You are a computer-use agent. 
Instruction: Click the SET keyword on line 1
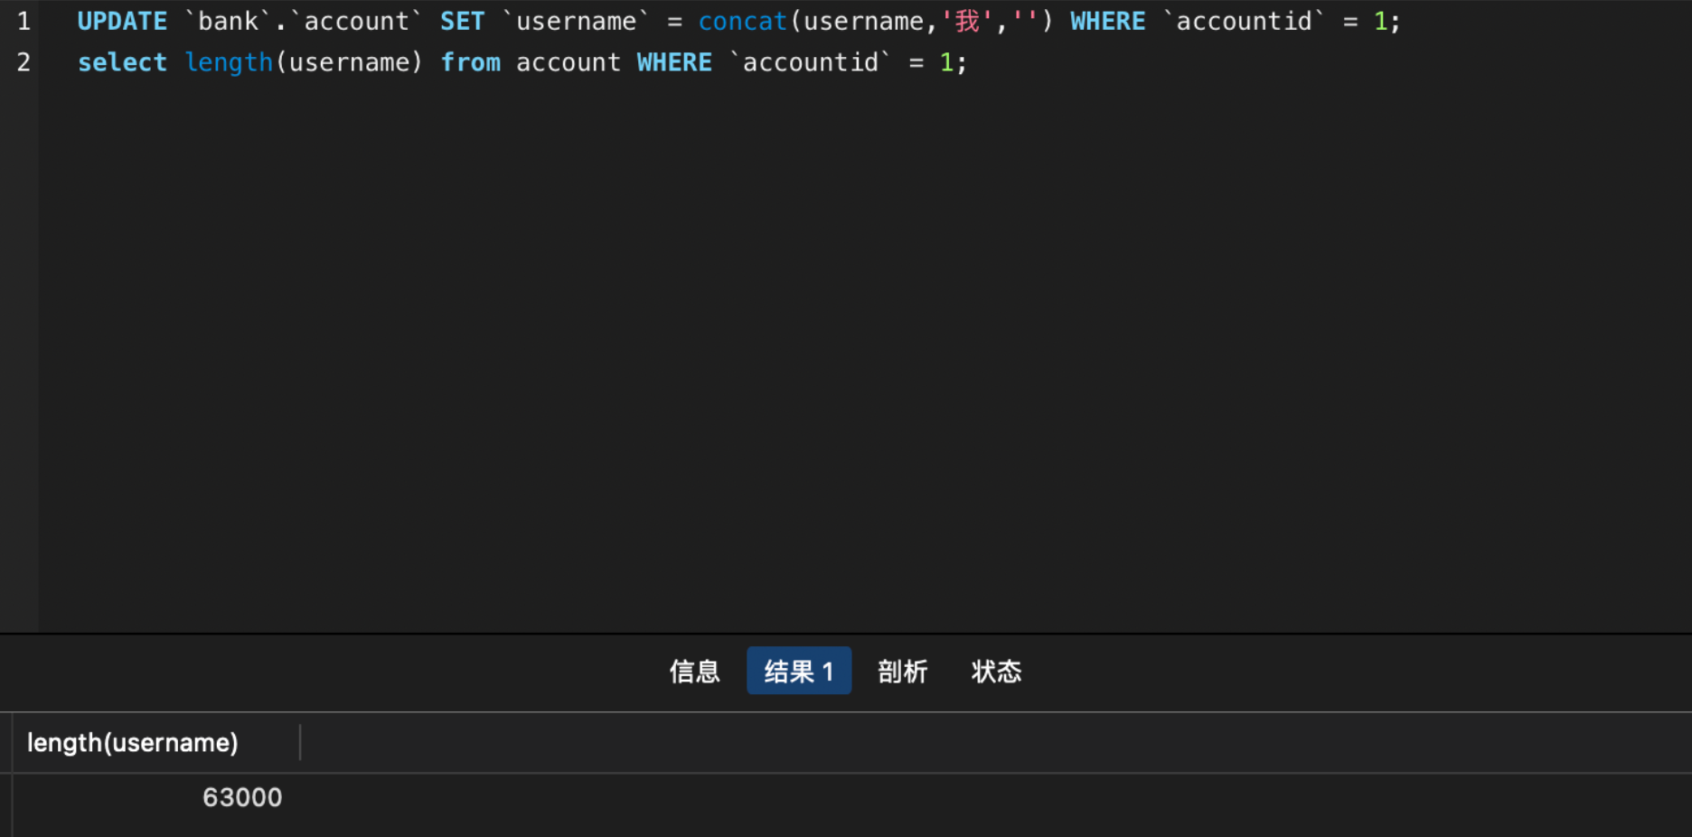point(462,20)
